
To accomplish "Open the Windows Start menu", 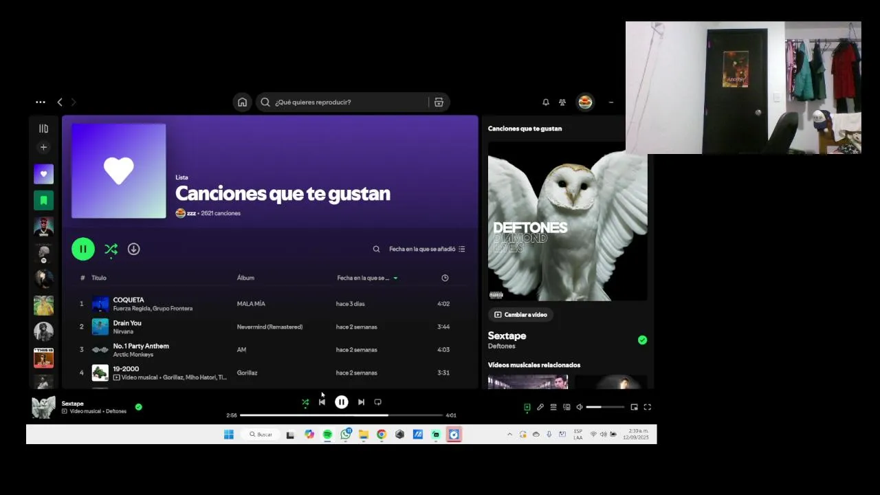I will point(229,434).
